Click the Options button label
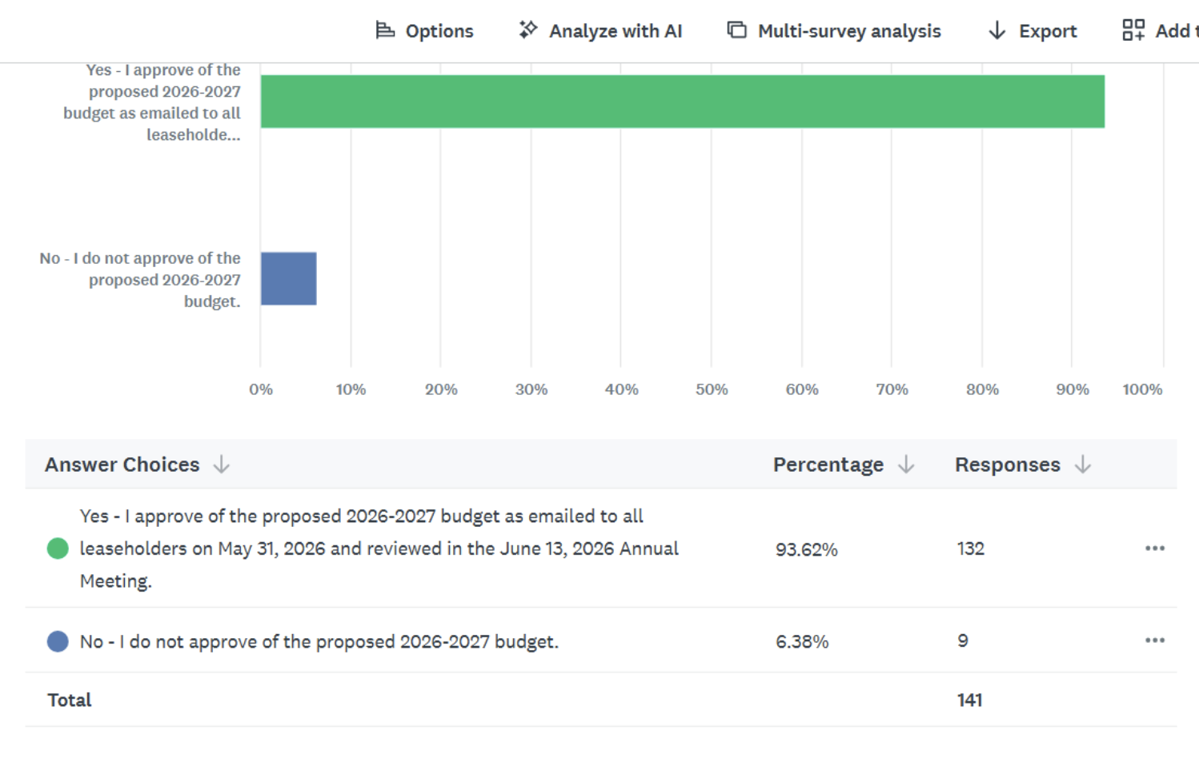 (x=439, y=31)
